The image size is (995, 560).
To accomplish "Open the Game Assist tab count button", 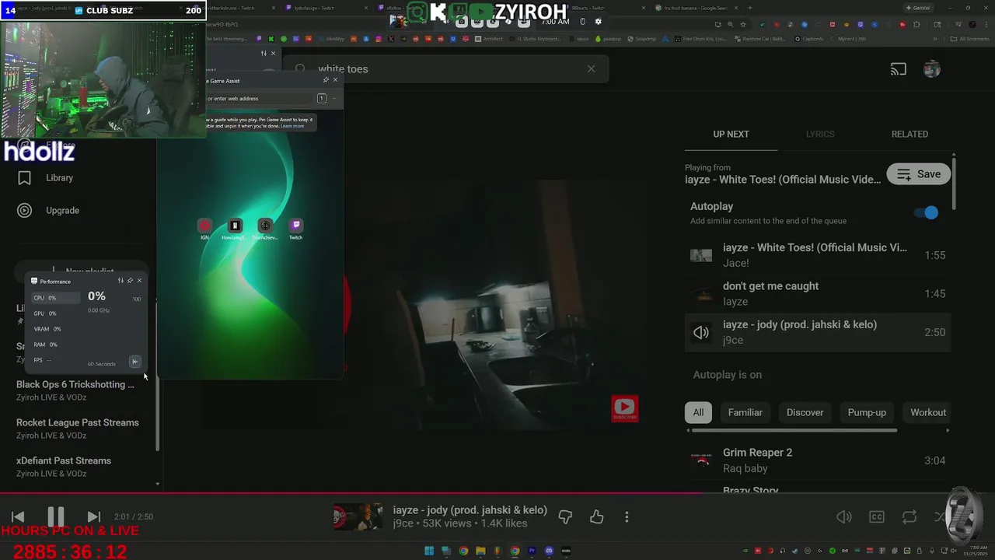I will click(x=321, y=98).
